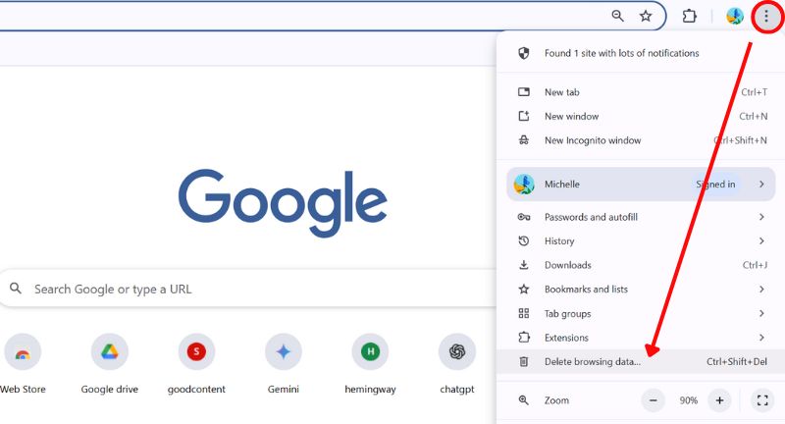Click the Ctrl+Shift+Del shortcut text
The image size is (785, 424).
(x=737, y=361)
